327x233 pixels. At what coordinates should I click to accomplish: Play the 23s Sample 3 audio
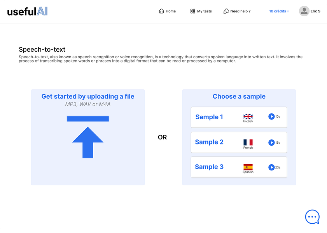[271, 167]
